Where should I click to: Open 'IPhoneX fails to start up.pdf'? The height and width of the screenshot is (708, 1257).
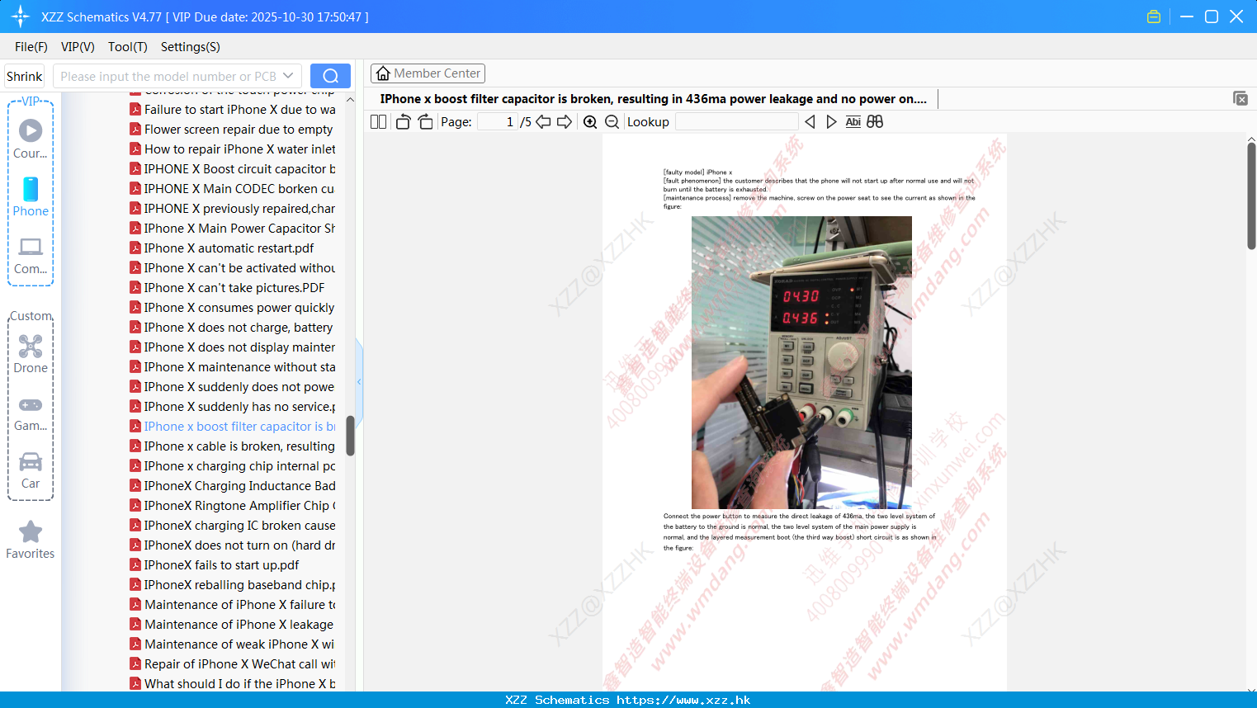215,565
